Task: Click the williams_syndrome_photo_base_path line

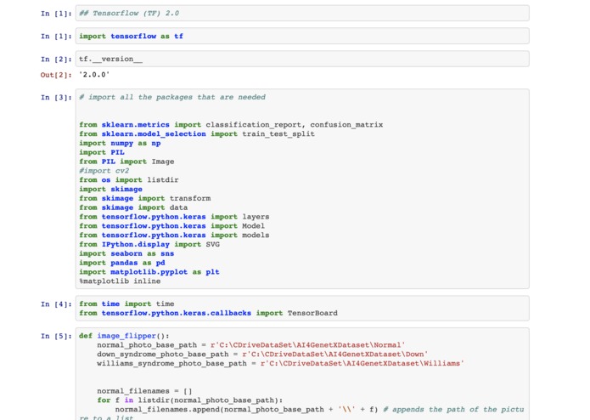Action: tap(280, 364)
